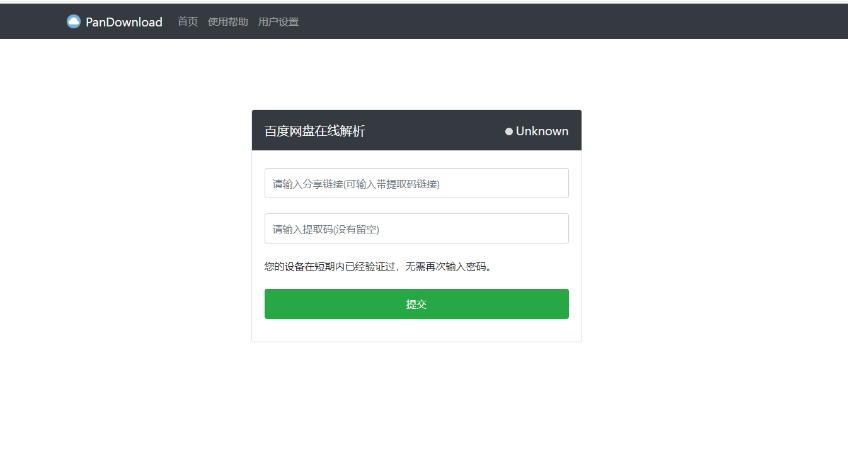Click the Unknown status label
The image size is (848, 470).
click(542, 131)
